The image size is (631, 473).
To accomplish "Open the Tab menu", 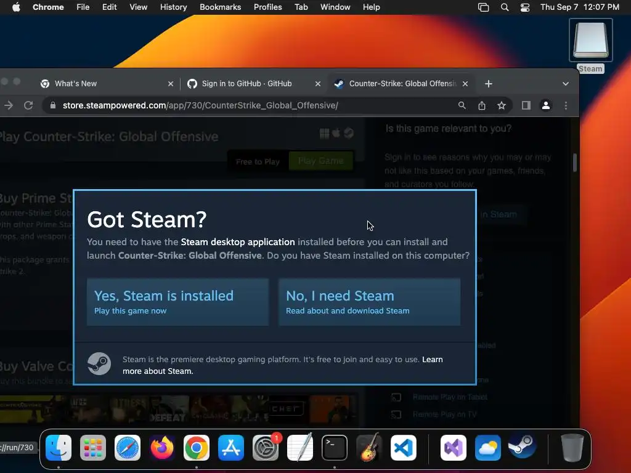I will pyautogui.click(x=301, y=7).
